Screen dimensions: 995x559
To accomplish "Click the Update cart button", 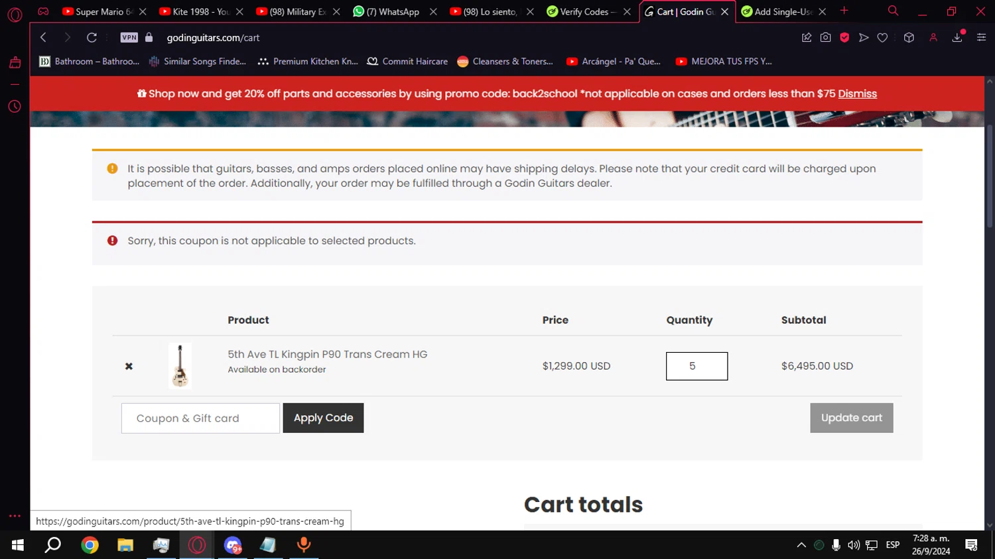I will coord(852,418).
